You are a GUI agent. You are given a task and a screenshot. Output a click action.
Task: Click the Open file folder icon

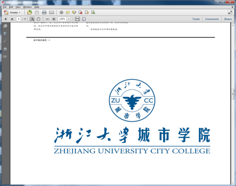[x=29, y=12]
